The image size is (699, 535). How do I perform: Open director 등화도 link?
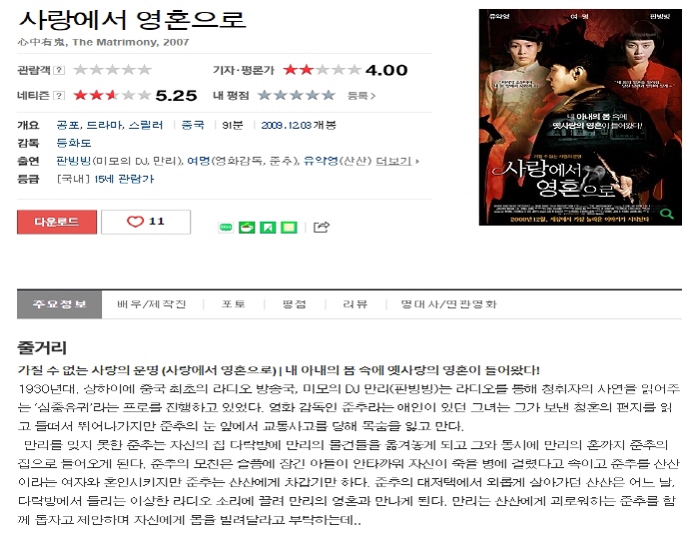[x=74, y=143]
